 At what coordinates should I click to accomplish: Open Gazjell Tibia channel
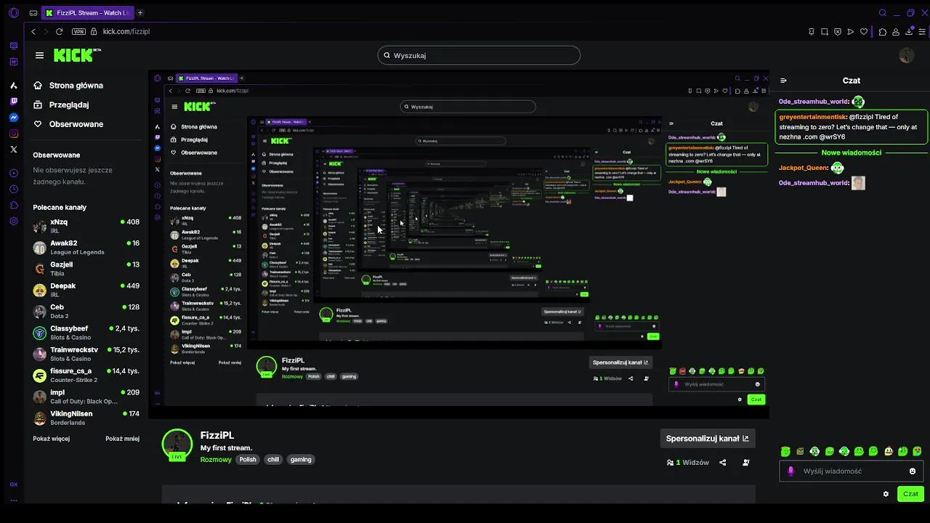86,269
